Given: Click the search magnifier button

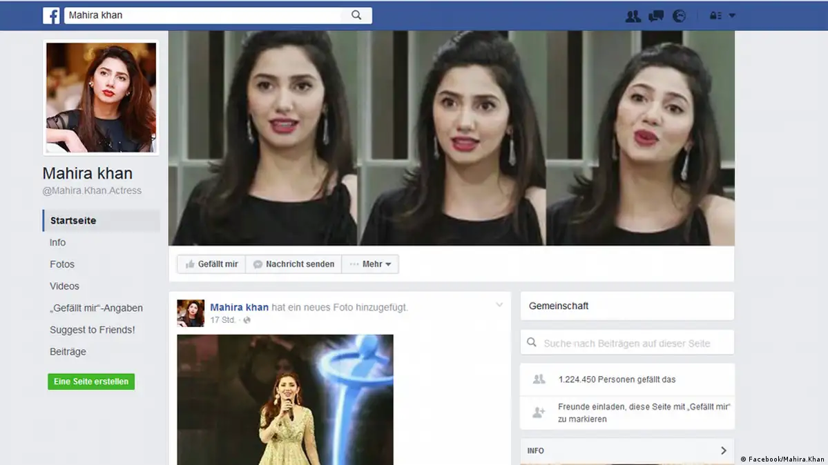Looking at the screenshot, I should (x=356, y=15).
